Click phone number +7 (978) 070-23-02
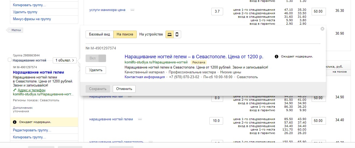This screenshot has width=355, height=148. coord(184,77)
